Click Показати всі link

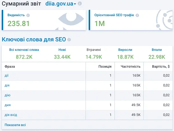(x=15, y=125)
